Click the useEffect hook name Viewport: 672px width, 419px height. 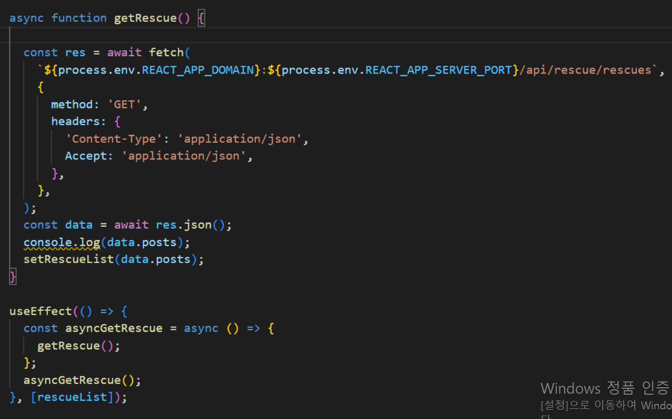[41, 311]
